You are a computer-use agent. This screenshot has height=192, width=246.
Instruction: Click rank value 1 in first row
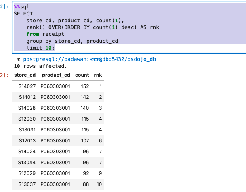pos(101,86)
